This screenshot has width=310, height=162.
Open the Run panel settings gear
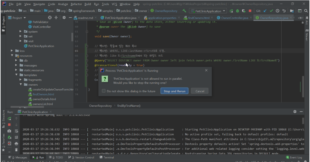[295, 112]
